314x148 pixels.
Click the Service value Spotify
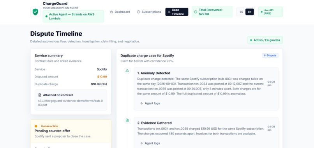click(102, 69)
